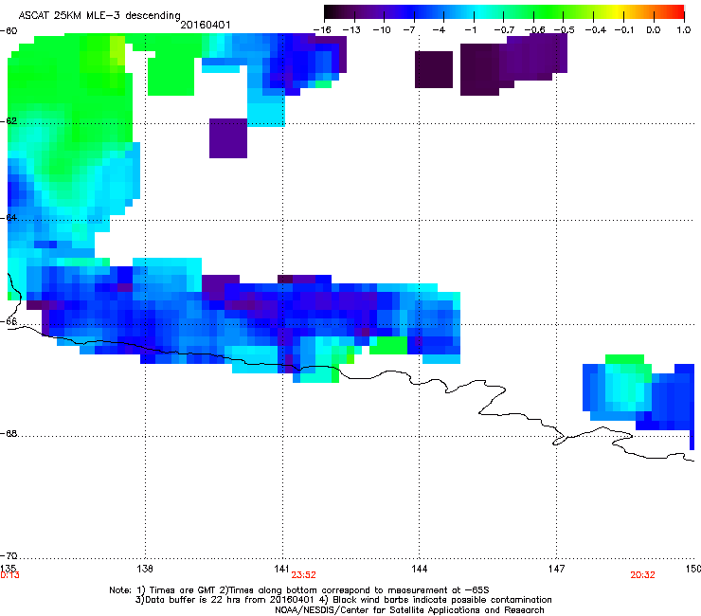This screenshot has width=701, height=616.
Task: Click the dark square data cell near 143.5E 61S
Action: pyautogui.click(x=434, y=69)
